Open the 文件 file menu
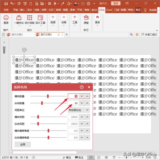160x160 pixels. (6, 10)
